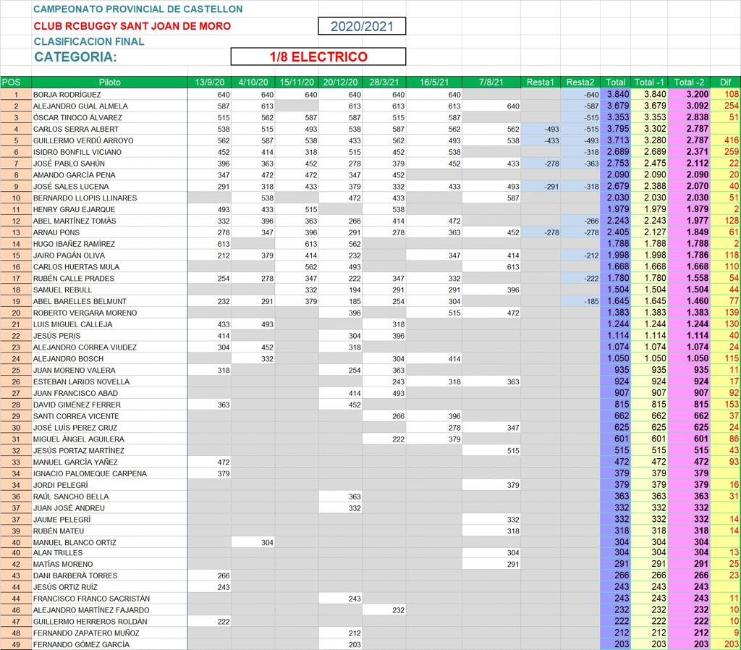741x650 pixels.
Task: Select pilot name MIGUEL ÁNGEL AGUILERA
Action: pos(79,439)
